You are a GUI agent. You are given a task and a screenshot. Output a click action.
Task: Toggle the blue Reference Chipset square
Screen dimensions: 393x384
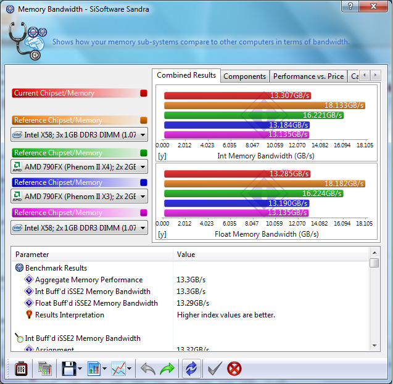click(x=144, y=182)
